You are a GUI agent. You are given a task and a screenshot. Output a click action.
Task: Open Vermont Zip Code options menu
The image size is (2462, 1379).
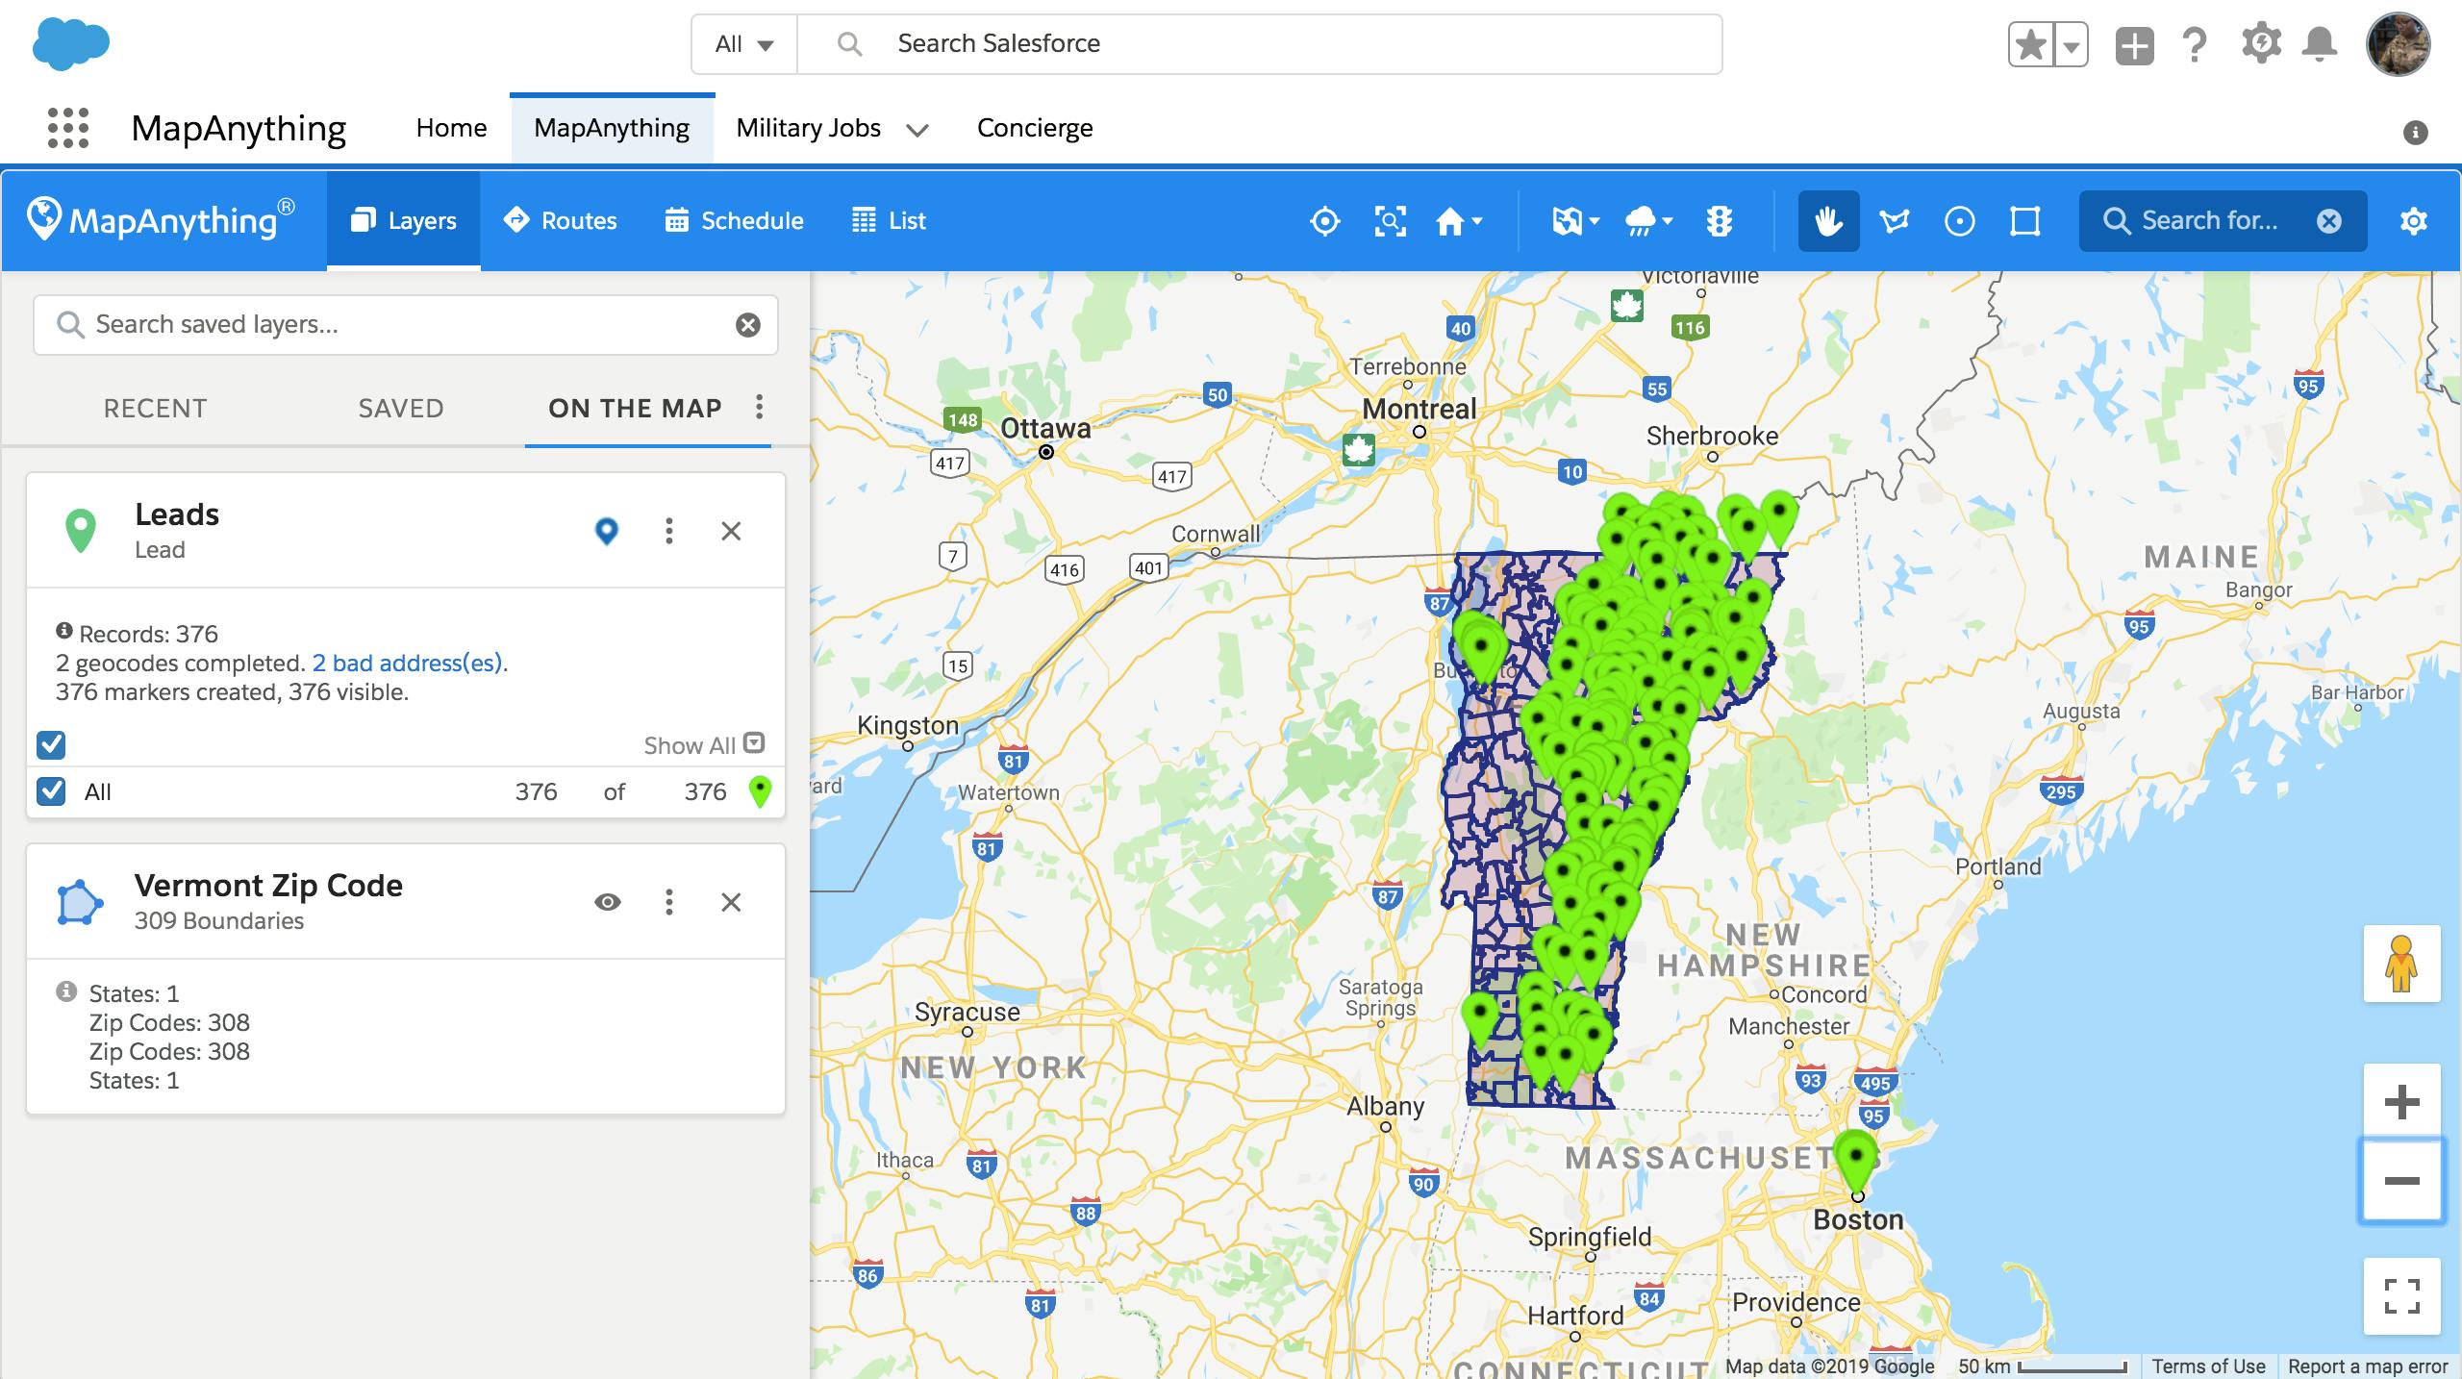[x=669, y=902]
